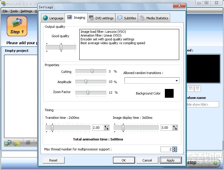
Task: Click the Cancel button
Action: tap(147, 160)
